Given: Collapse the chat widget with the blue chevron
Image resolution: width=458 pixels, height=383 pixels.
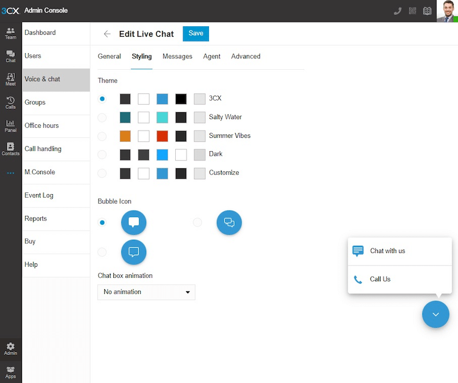Looking at the screenshot, I should tap(436, 314).
